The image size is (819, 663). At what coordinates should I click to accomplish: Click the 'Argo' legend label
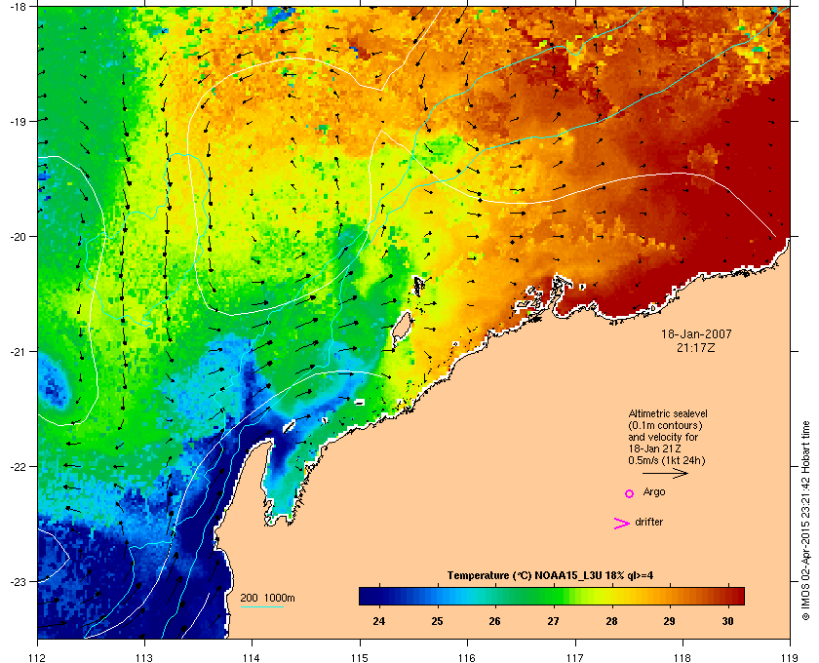coord(654,492)
